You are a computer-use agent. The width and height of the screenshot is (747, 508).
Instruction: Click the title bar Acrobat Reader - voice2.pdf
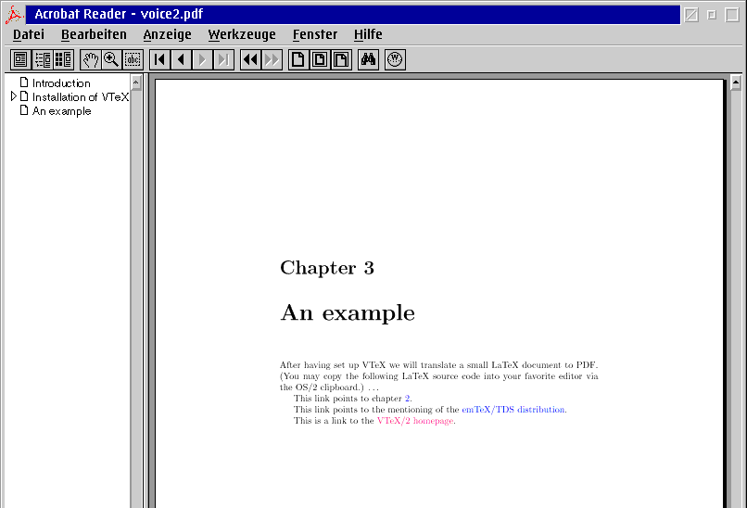point(353,14)
